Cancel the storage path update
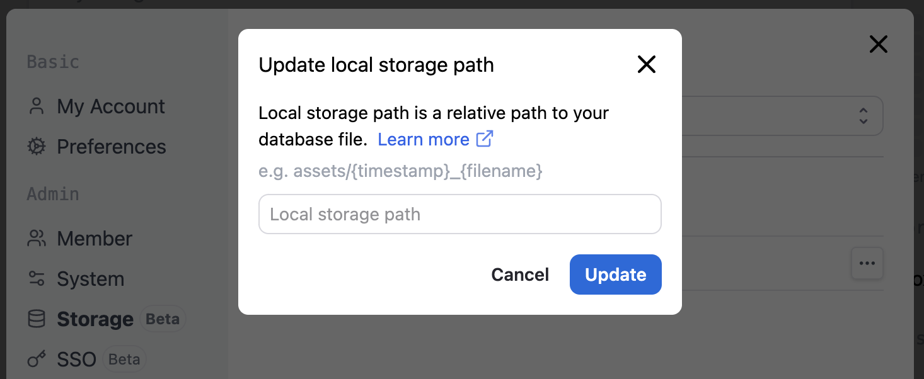Screen dimensions: 924x379 pyautogui.click(x=520, y=274)
